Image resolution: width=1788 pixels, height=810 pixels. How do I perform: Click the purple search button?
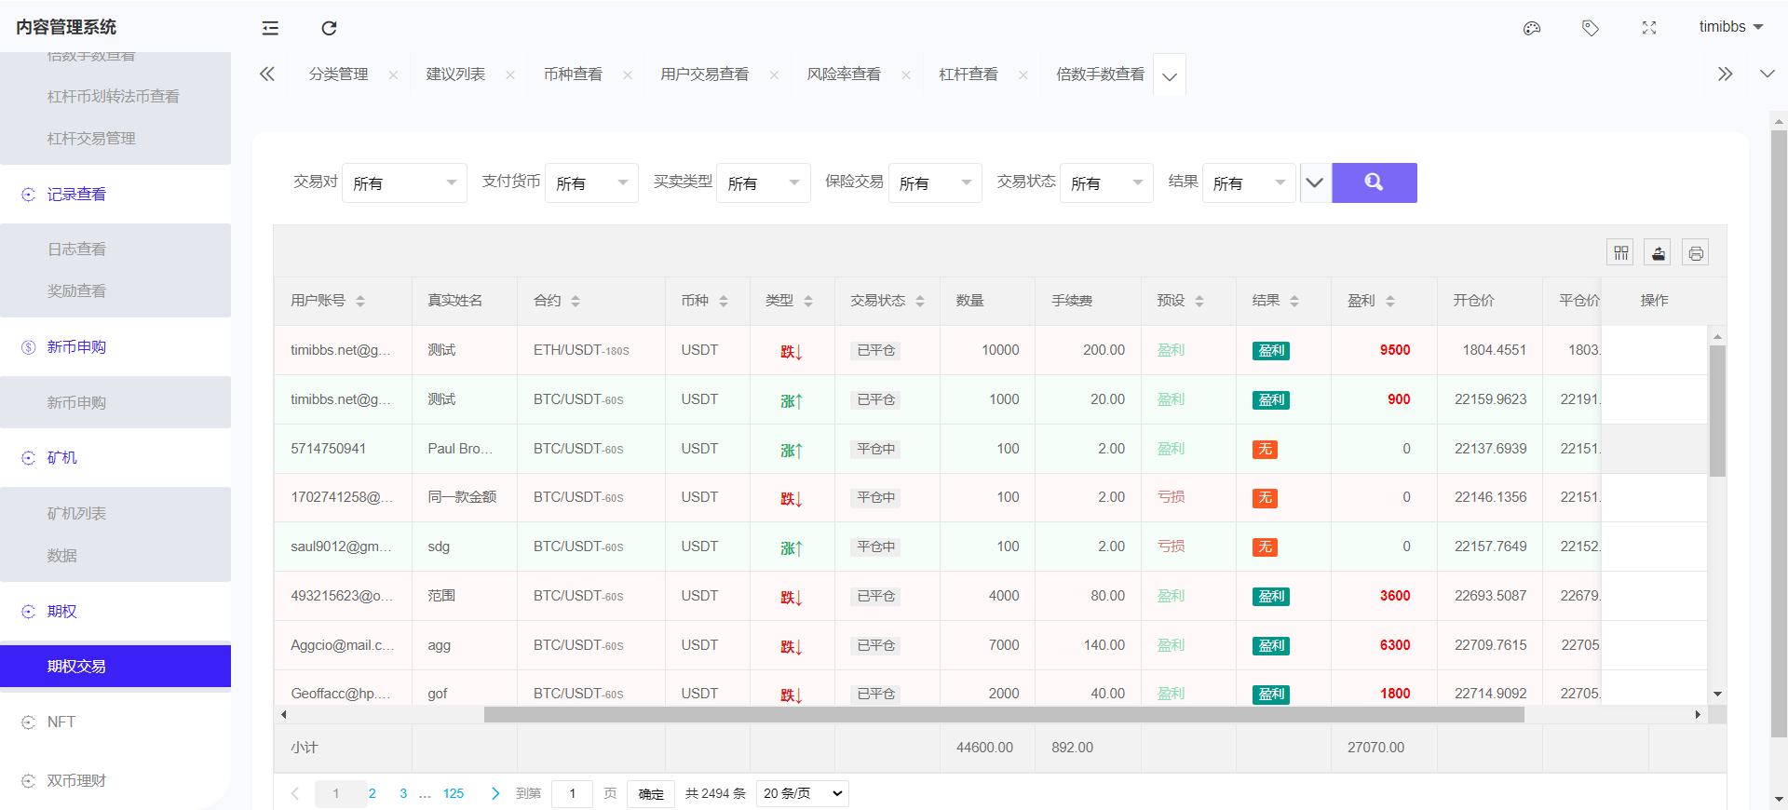point(1374,182)
